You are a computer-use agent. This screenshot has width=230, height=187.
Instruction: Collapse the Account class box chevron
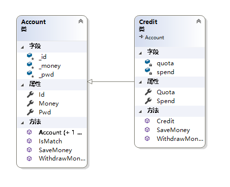[81, 21]
